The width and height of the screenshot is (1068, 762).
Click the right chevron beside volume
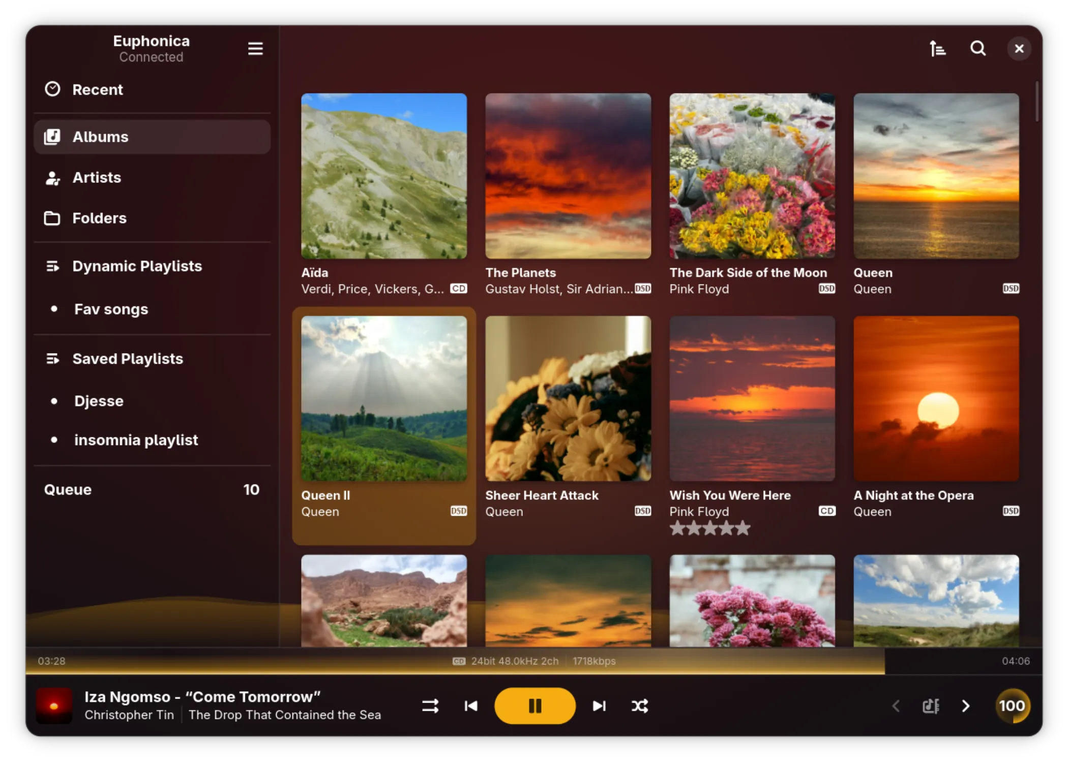(x=966, y=706)
